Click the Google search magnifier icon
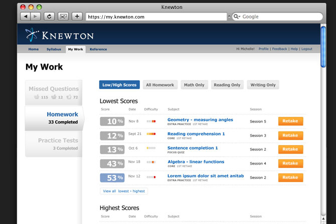The height and width of the screenshot is (224, 336). tap(236, 16)
